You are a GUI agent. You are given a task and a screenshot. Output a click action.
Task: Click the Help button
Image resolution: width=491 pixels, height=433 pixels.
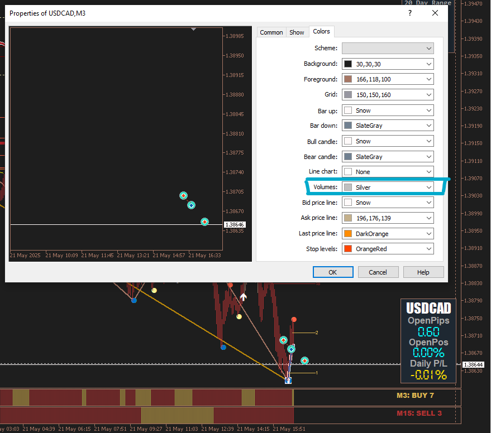(423, 272)
